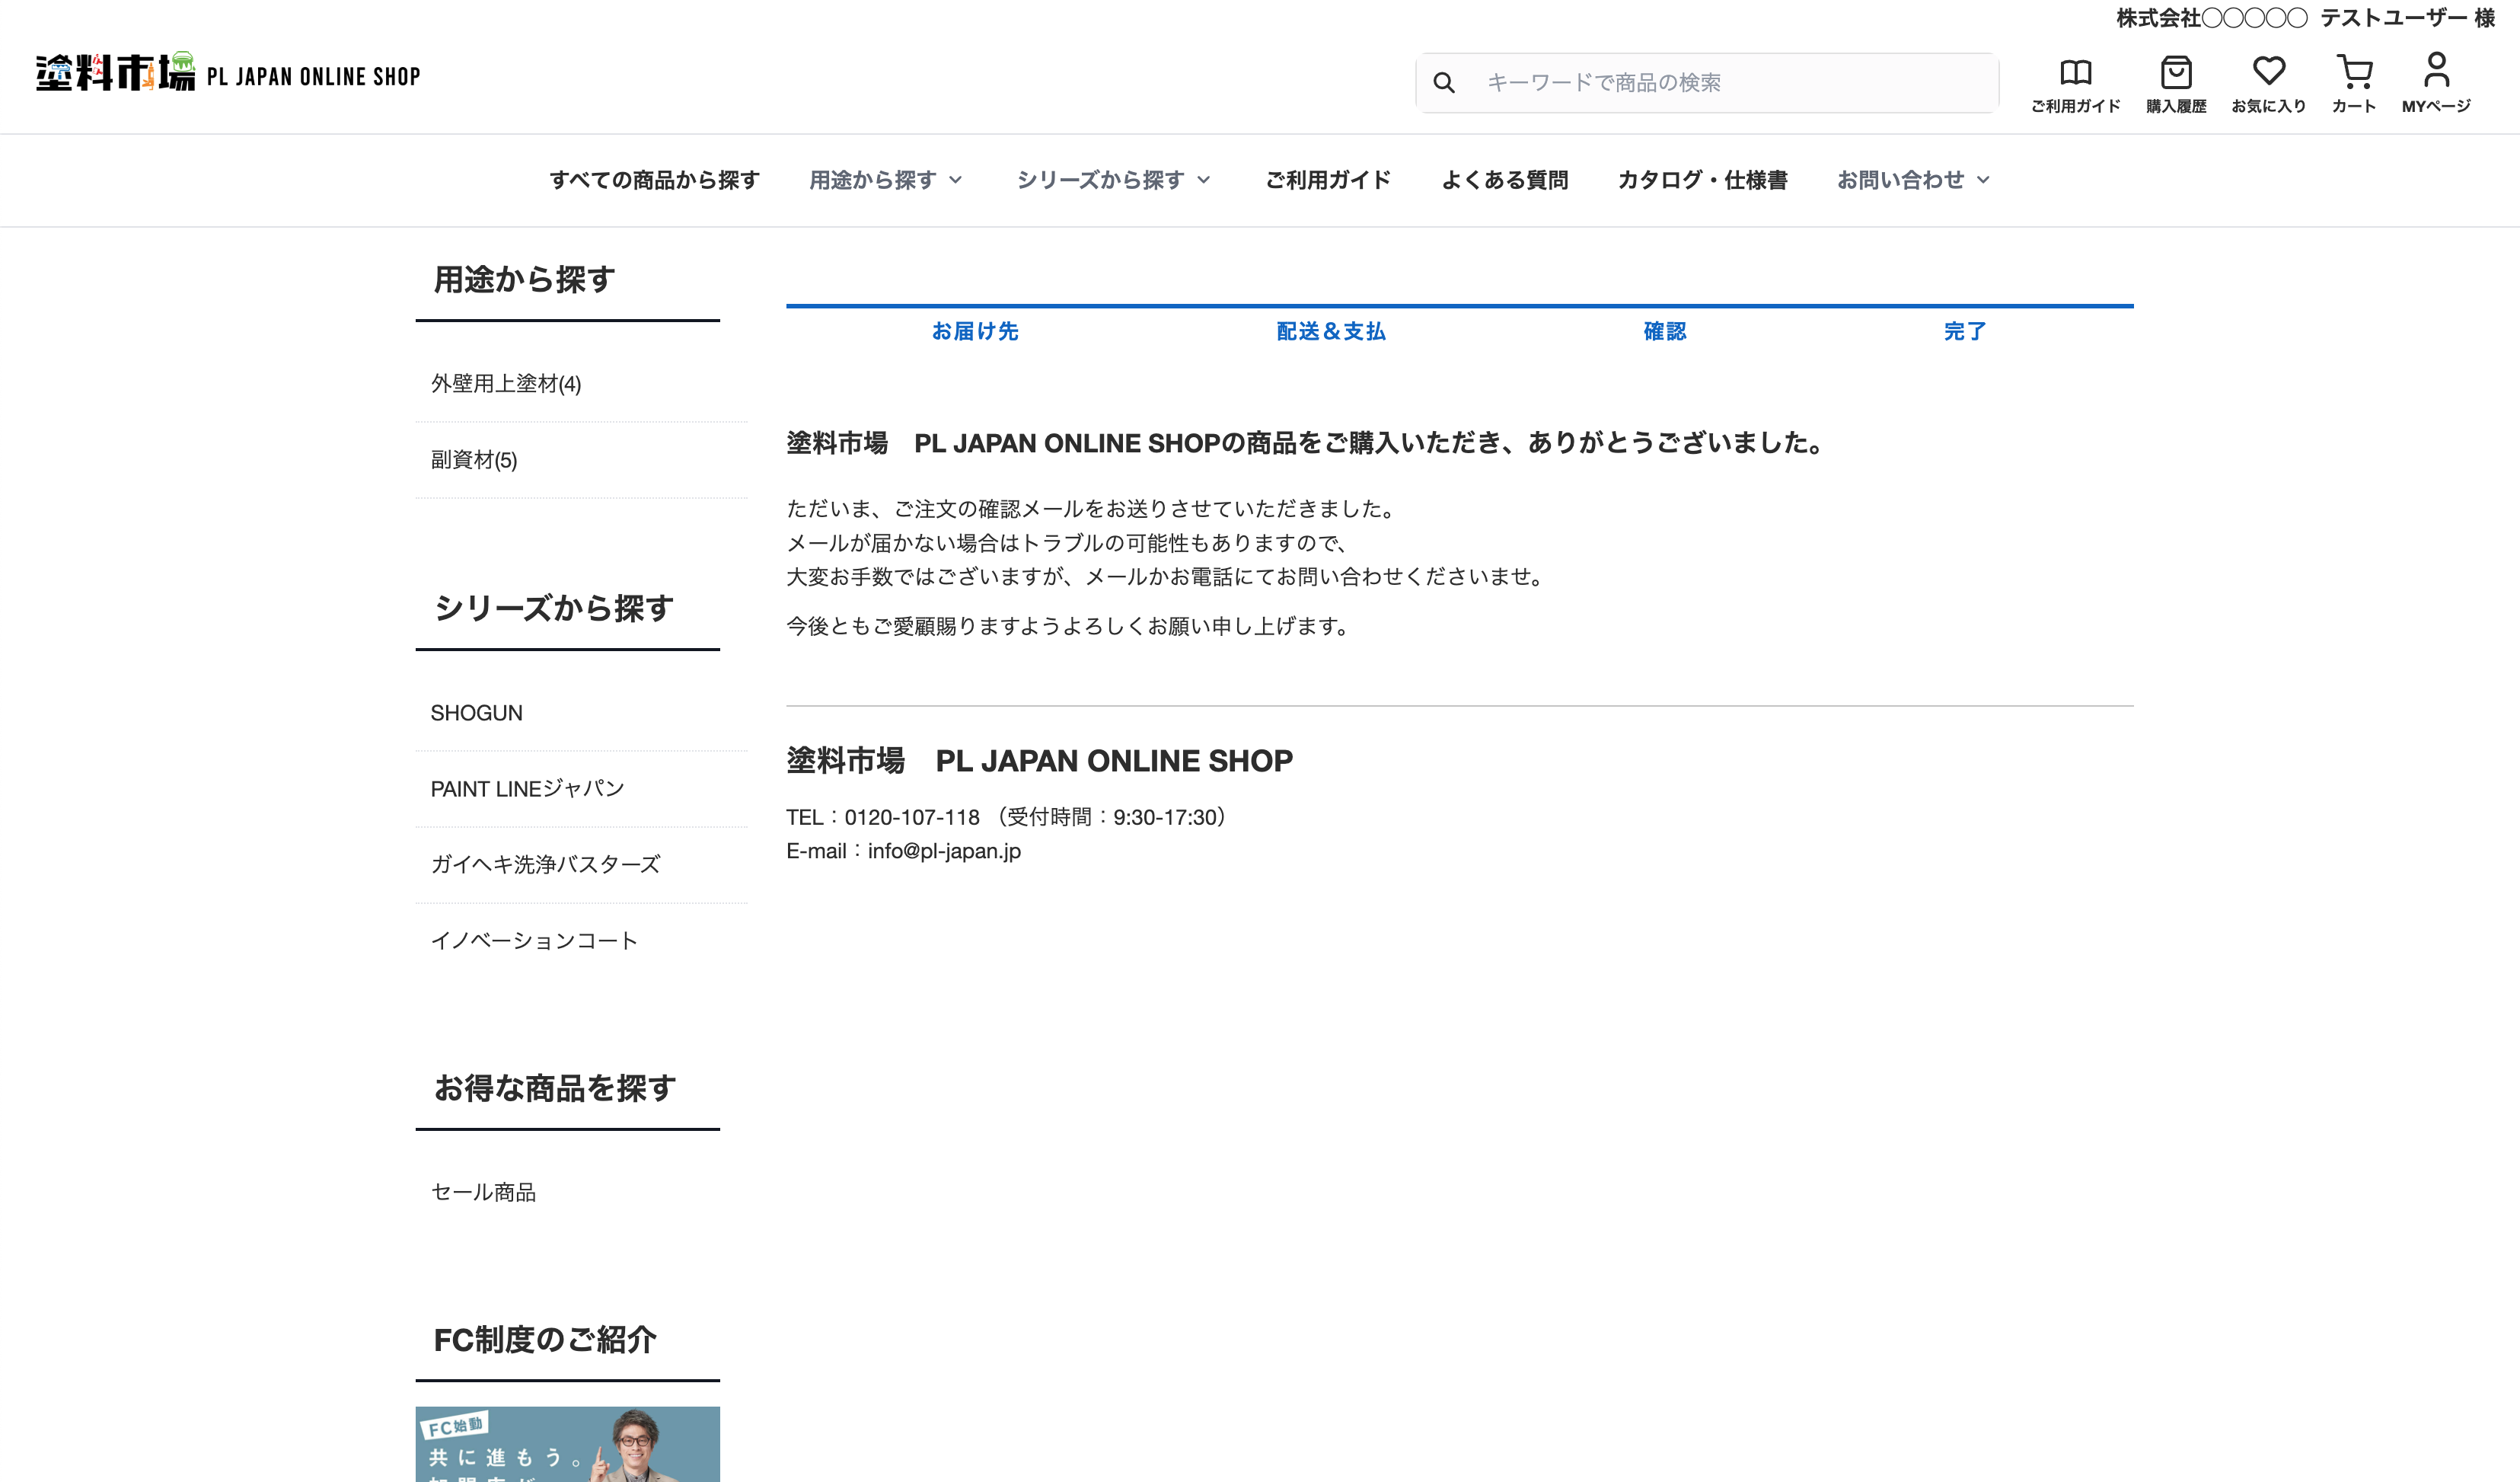This screenshot has width=2520, height=1482.
Task: Open the ガイヘキ洗浄バスターズ series link
Action: pyautogui.click(x=545, y=865)
